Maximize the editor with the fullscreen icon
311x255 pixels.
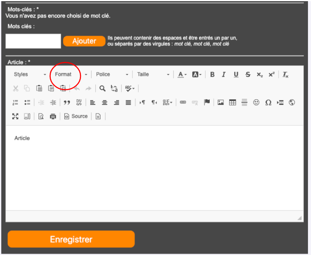click(x=15, y=116)
